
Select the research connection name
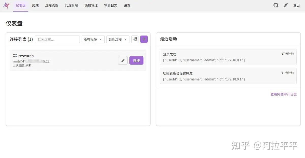point(26,56)
